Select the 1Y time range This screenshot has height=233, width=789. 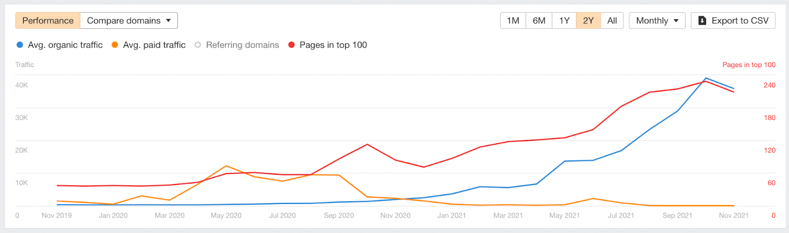point(564,21)
